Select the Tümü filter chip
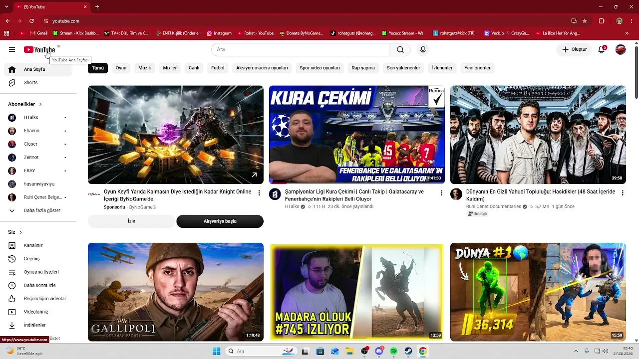This screenshot has width=639, height=359. point(98,68)
